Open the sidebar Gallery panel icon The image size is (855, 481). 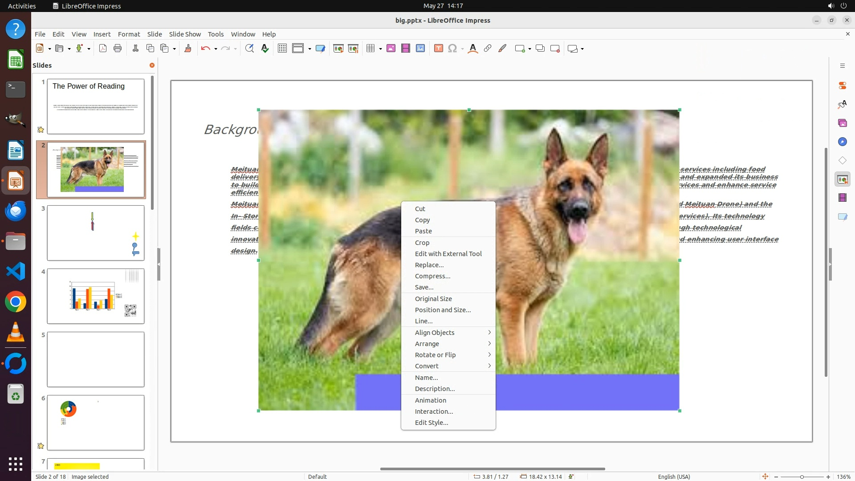coord(842,123)
